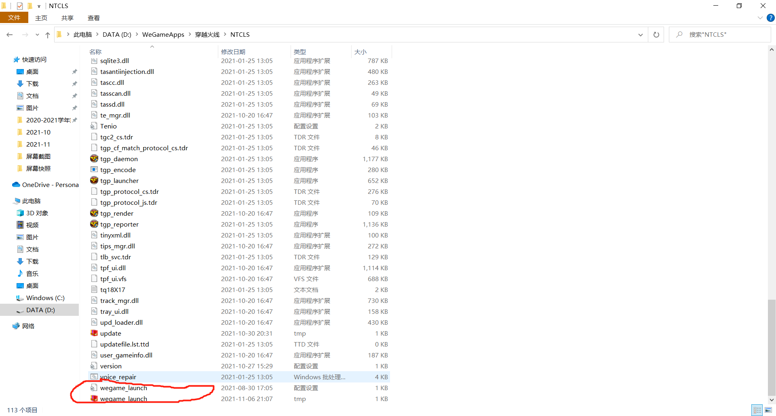Select the tgp_daemon application icon
This screenshot has width=776, height=416.
point(94,159)
